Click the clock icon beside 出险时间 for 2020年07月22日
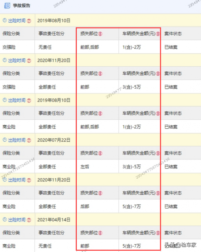 pos(5,140)
